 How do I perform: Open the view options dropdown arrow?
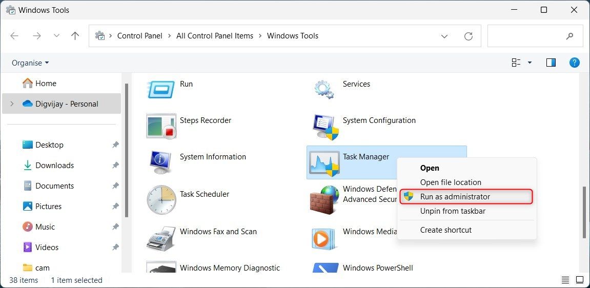(530, 63)
